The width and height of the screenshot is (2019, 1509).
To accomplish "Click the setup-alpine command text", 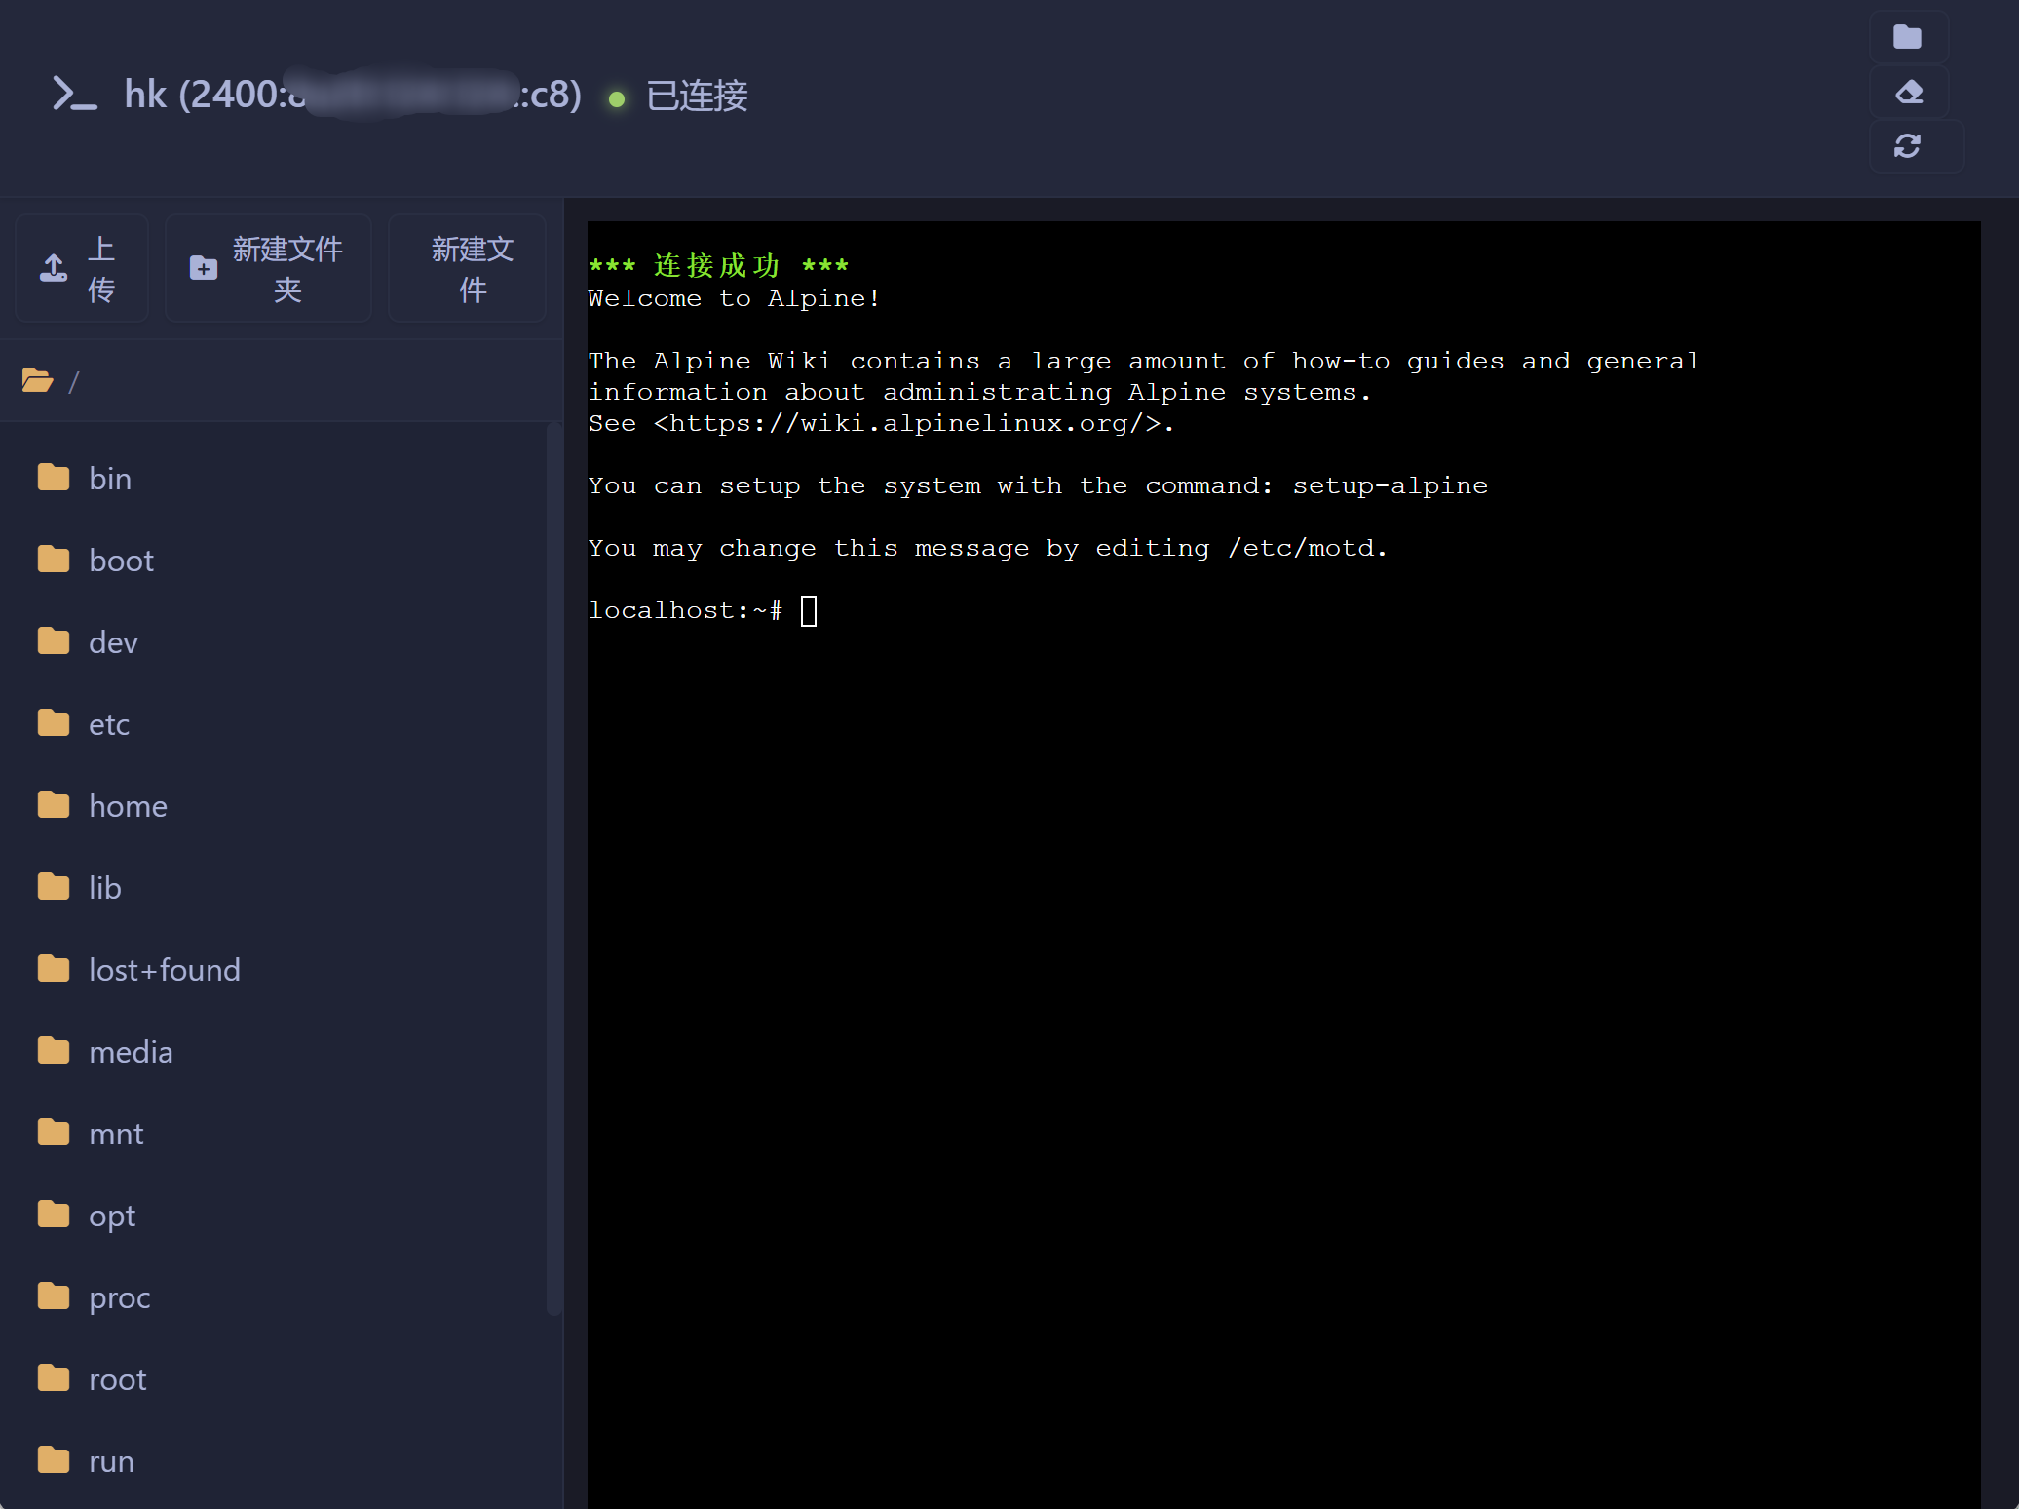I will (1390, 485).
